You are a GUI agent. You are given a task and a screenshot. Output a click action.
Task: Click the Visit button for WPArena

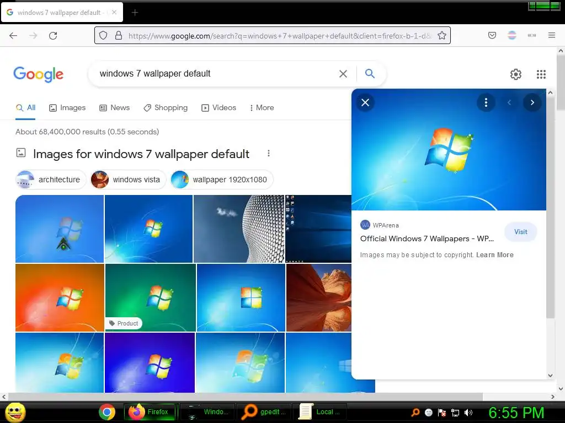521,232
